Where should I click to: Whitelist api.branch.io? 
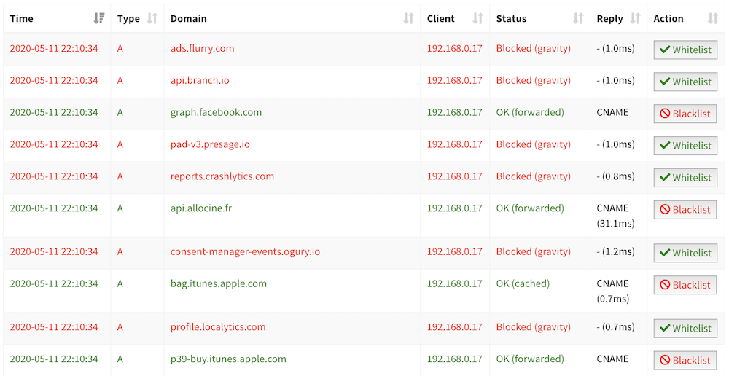coord(685,82)
